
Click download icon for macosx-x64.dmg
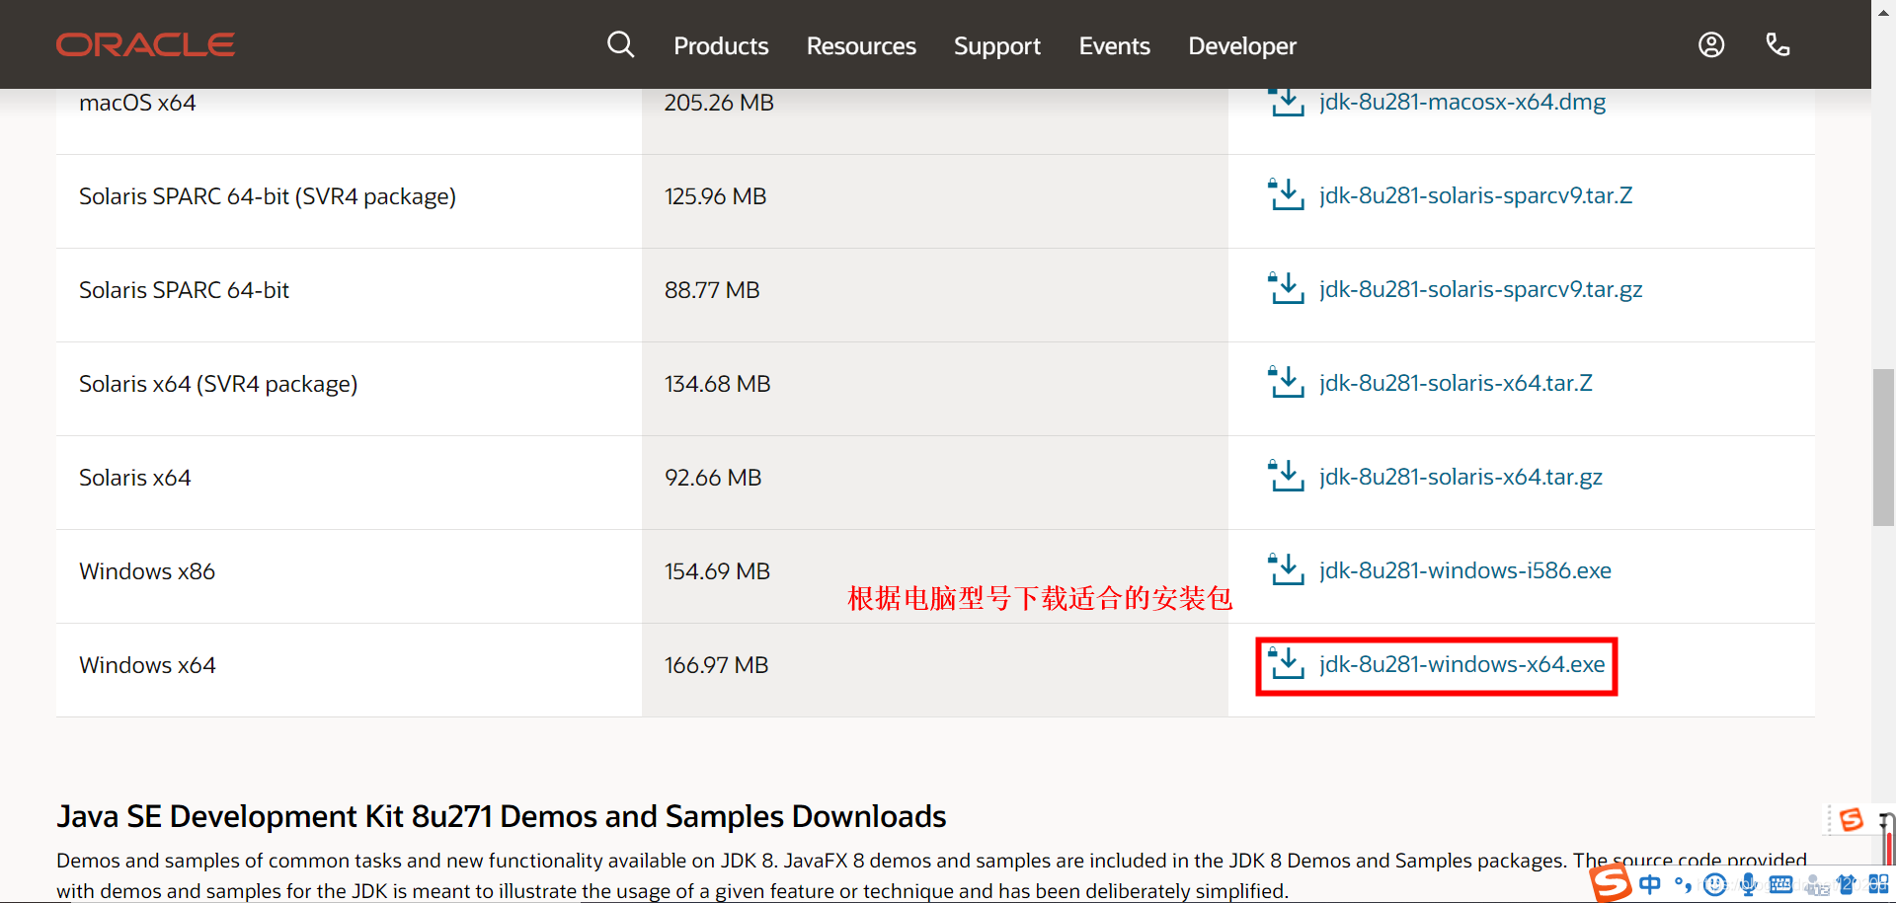pyautogui.click(x=1287, y=102)
